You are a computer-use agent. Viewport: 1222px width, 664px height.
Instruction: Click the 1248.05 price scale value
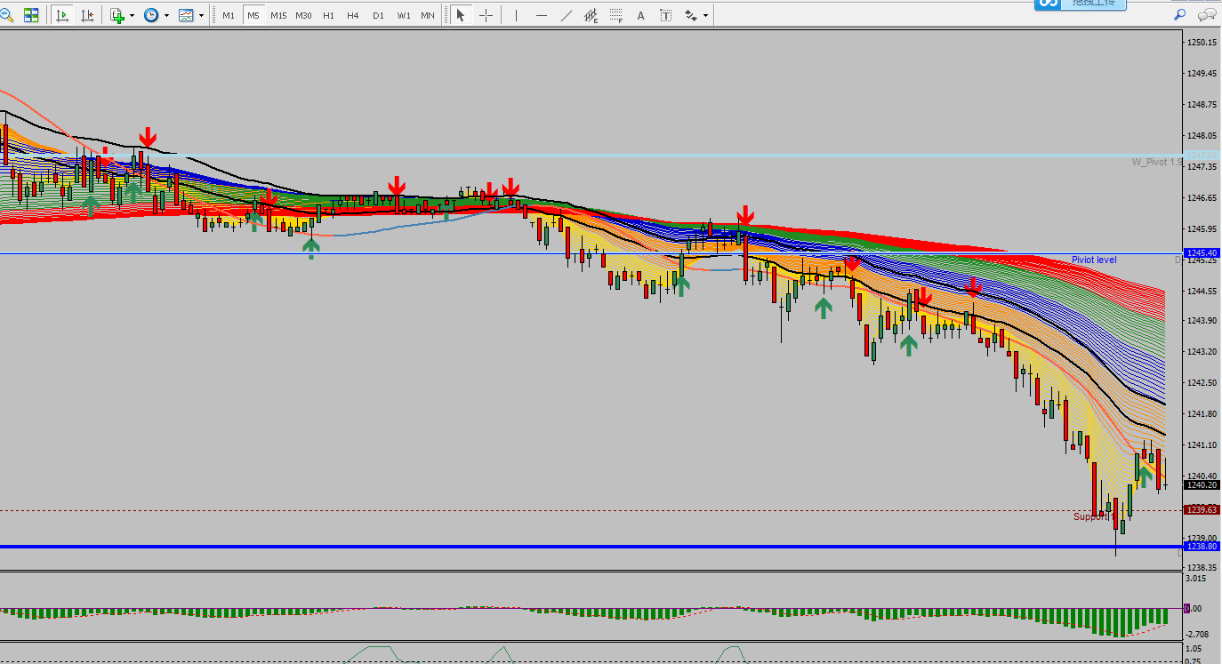pyautogui.click(x=1202, y=136)
